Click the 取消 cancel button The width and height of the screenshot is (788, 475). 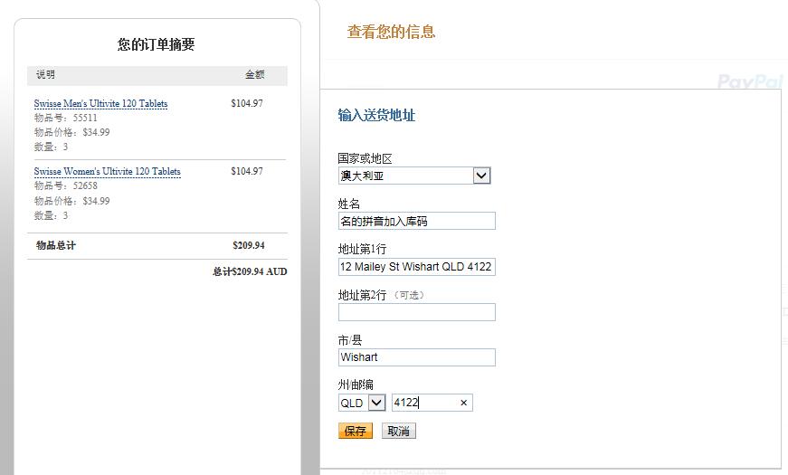398,431
